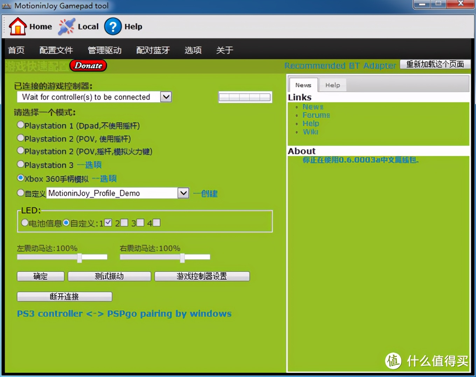Open PS3 controller PSPgo pairing link
476x377 pixels.
[x=124, y=314]
